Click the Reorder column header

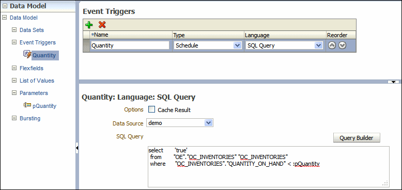[x=341, y=35]
